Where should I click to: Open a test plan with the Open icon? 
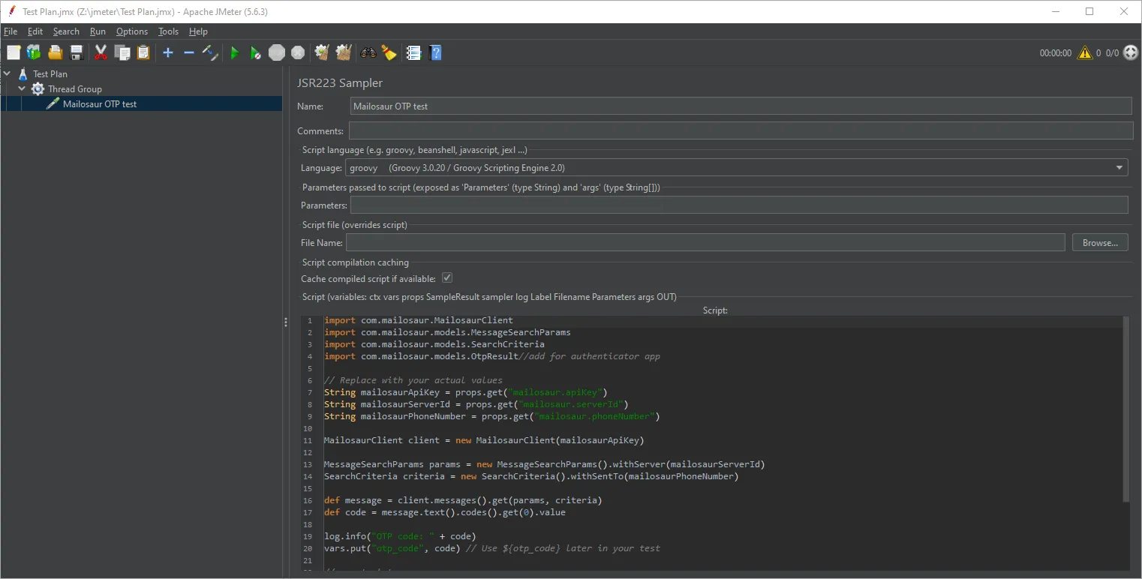[x=55, y=52]
